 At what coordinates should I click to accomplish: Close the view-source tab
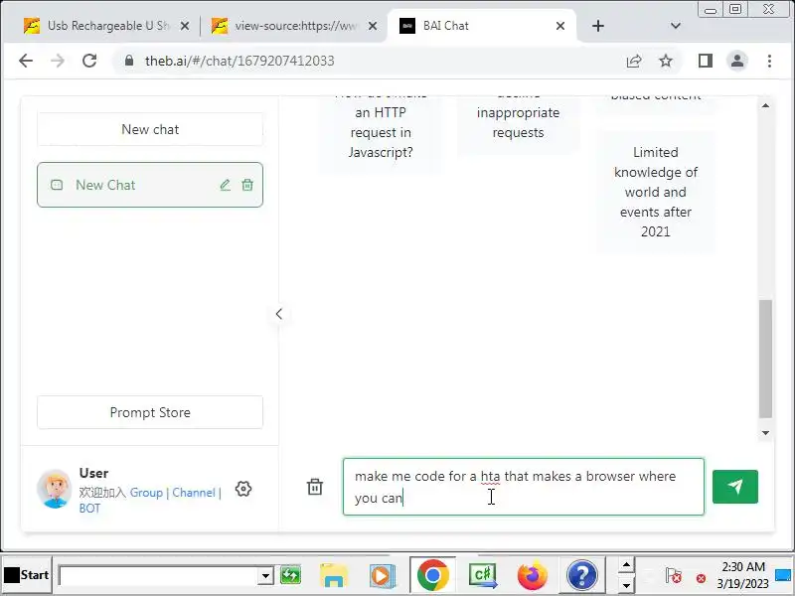[373, 26]
